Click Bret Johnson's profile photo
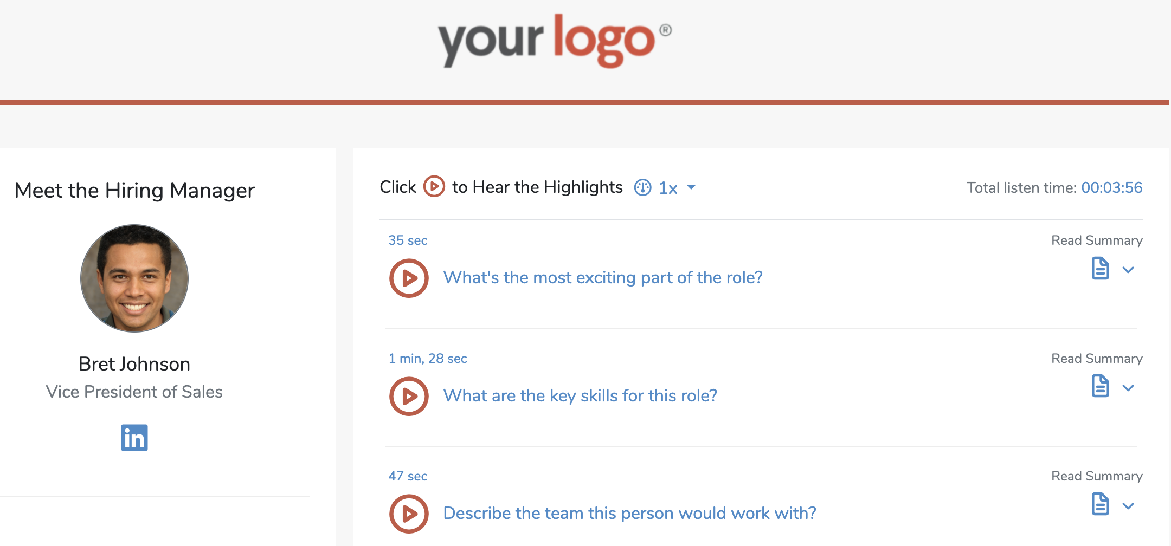1171x546 pixels. (x=134, y=278)
